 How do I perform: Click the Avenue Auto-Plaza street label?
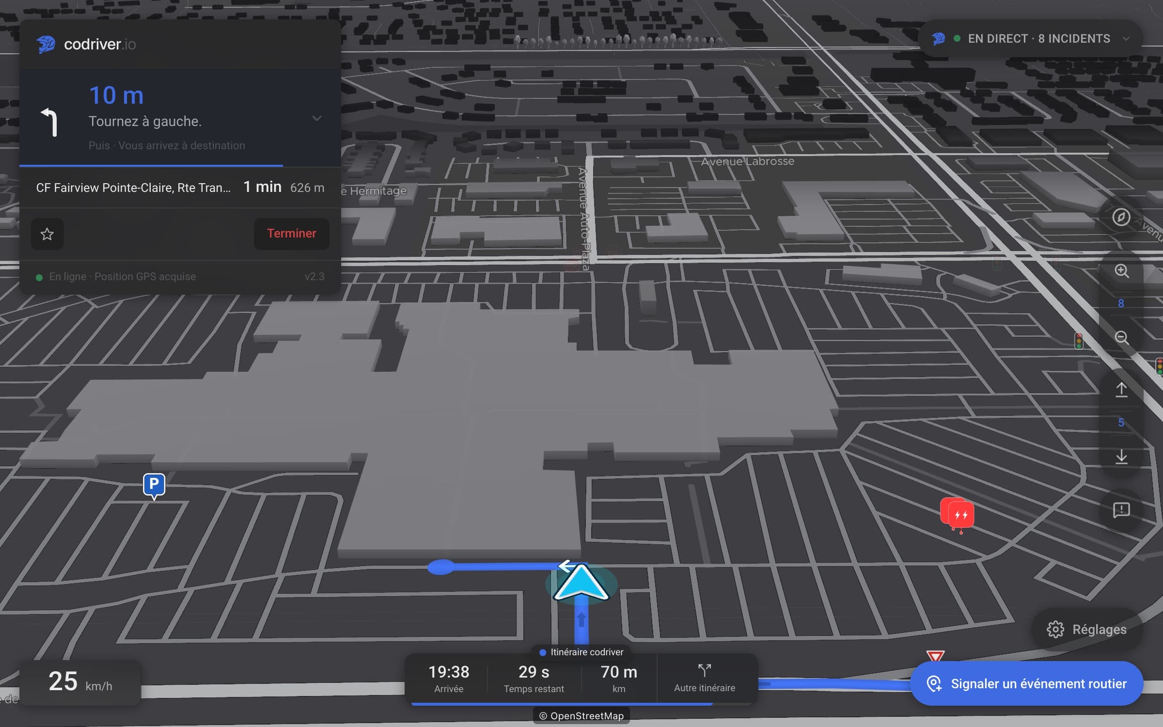point(584,219)
